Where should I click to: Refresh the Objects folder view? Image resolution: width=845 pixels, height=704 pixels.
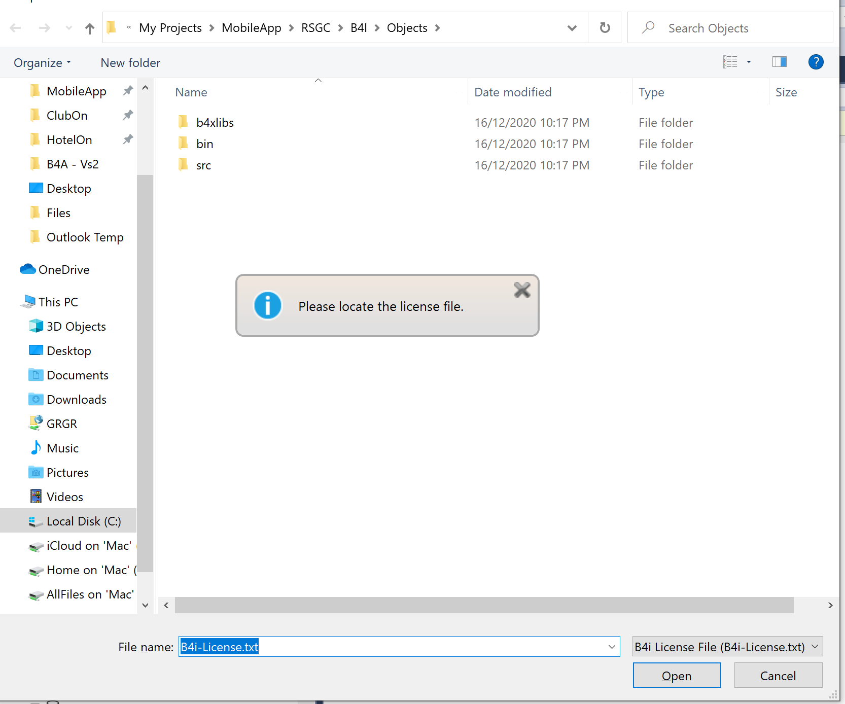click(x=605, y=28)
